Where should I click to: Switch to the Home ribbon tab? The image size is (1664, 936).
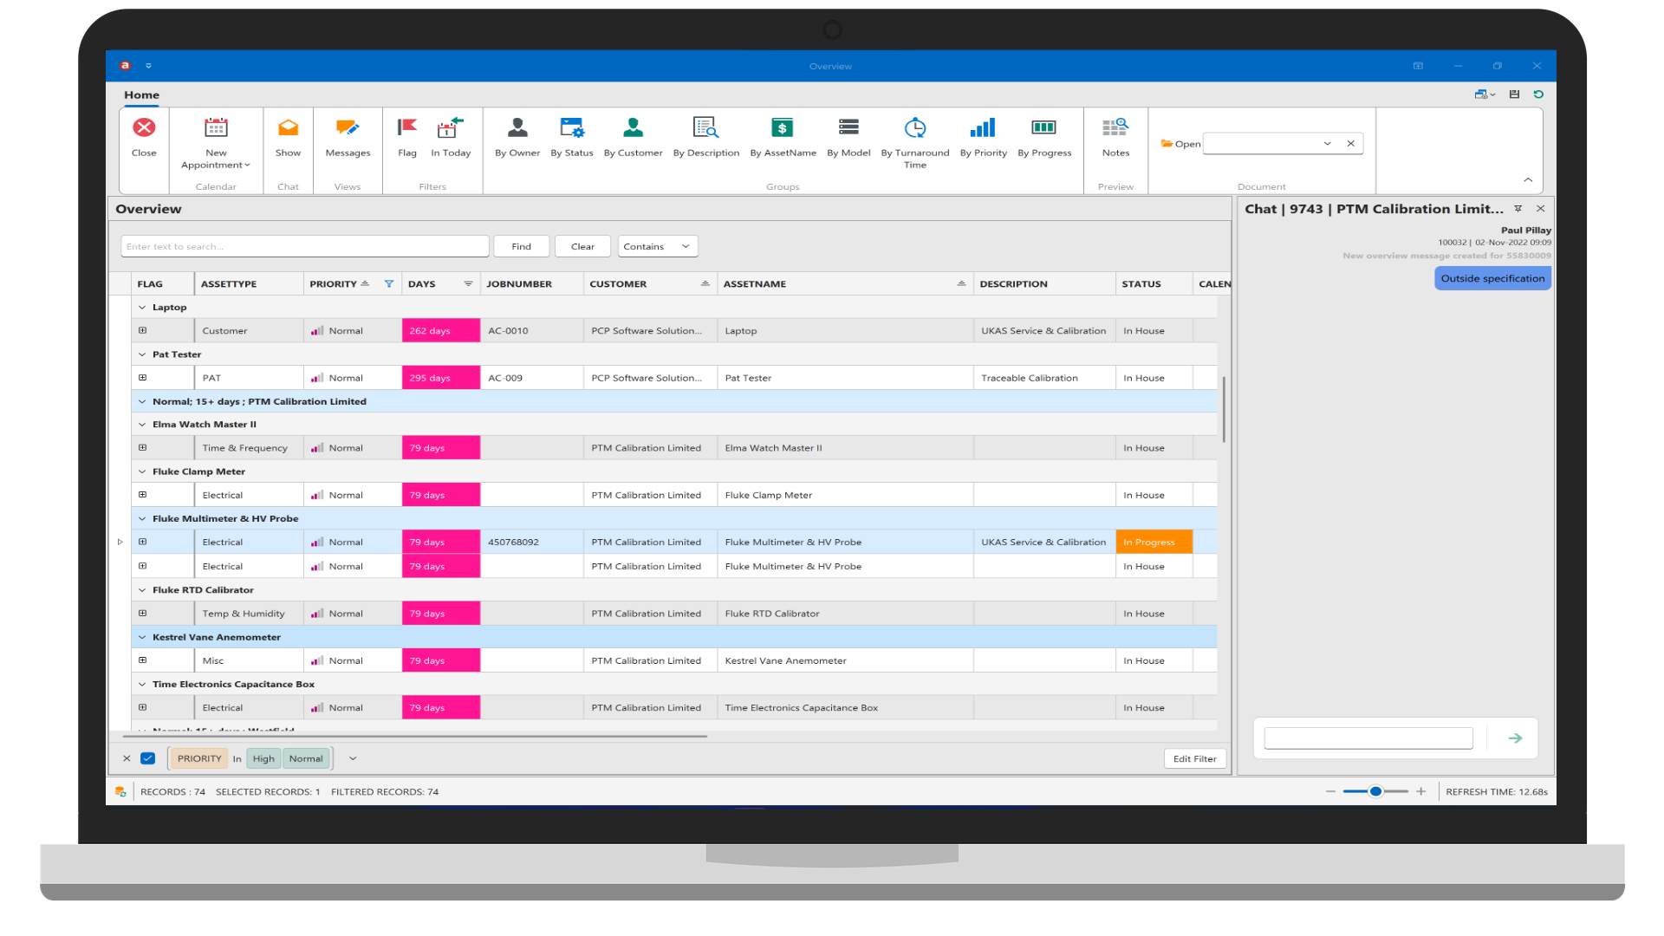point(141,95)
